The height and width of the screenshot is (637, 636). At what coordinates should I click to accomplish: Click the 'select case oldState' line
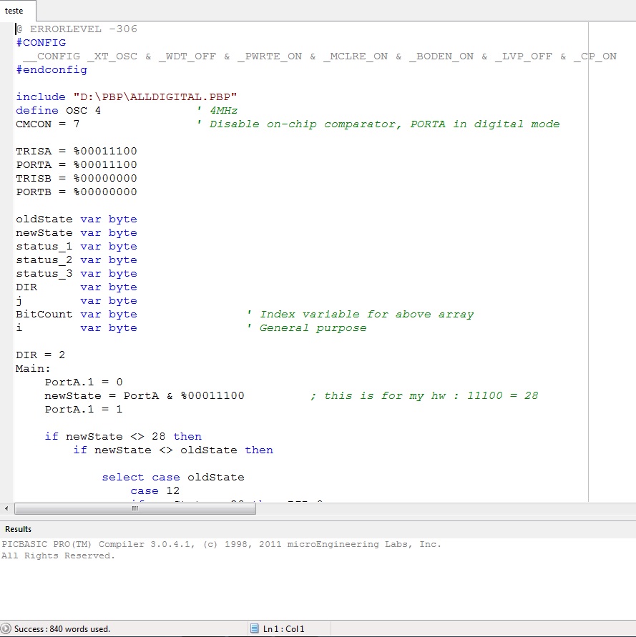(x=172, y=478)
